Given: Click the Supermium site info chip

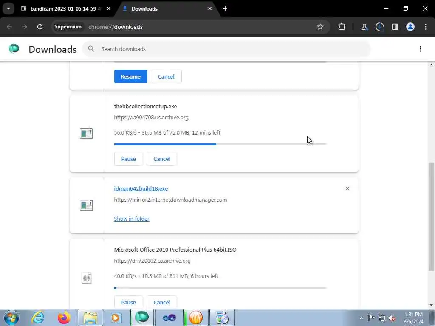Looking at the screenshot, I should 68,27.
